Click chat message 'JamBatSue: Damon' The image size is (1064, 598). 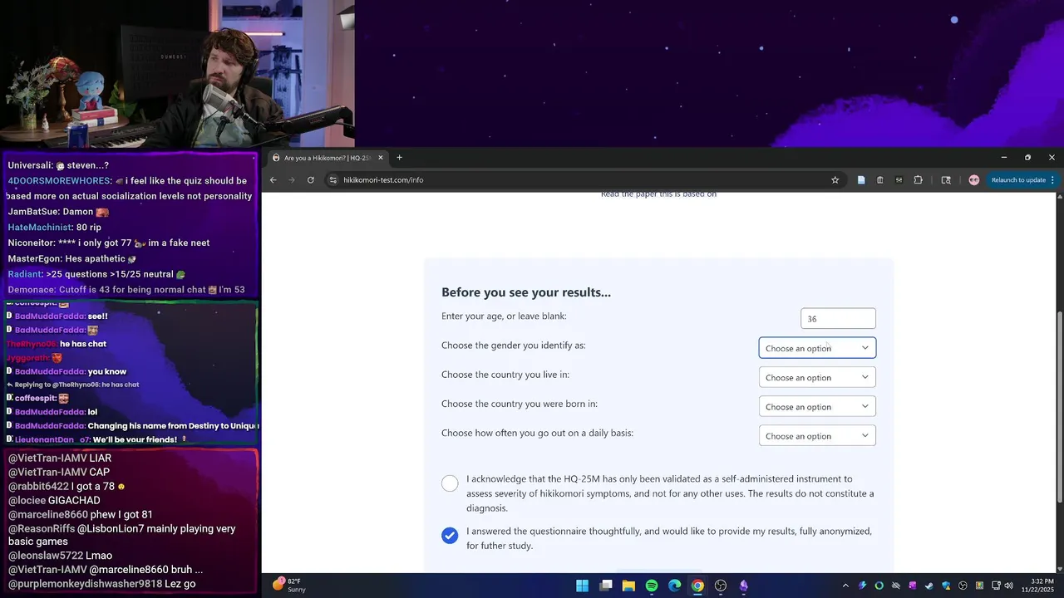[58, 212]
